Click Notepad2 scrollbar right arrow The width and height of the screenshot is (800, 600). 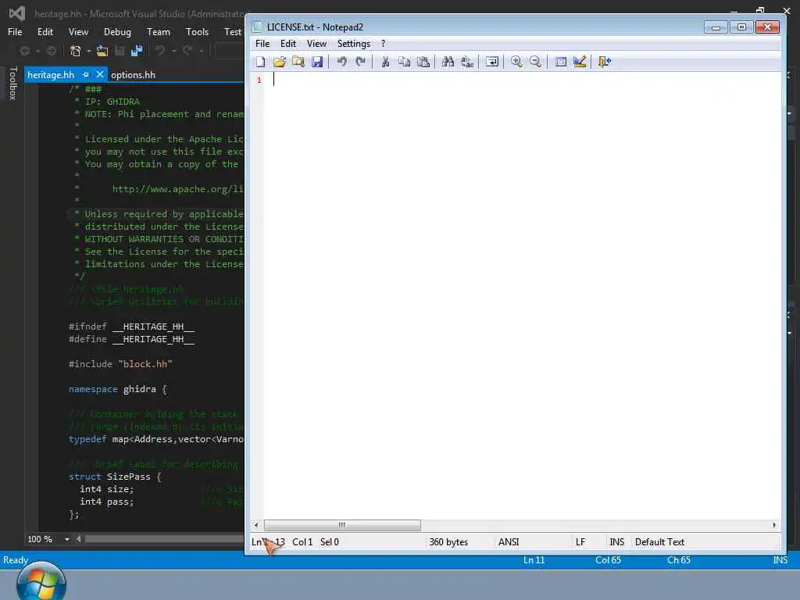[774, 524]
